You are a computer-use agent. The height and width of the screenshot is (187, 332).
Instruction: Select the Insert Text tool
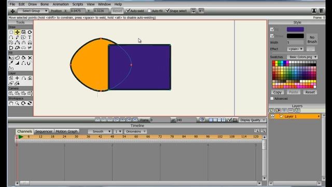pyautogui.click(x=30, y=37)
